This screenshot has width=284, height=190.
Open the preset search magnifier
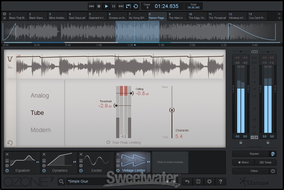tap(61, 181)
